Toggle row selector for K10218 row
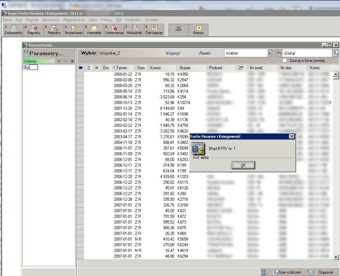Screen dimensions: 340x276 [x=80, y=102]
